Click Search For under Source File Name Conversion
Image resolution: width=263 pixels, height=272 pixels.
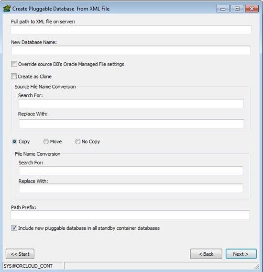[x=131, y=103]
